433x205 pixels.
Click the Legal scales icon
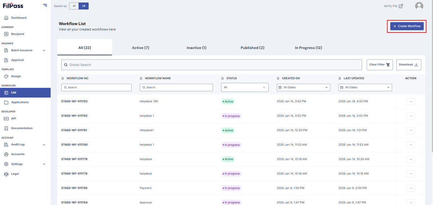6,174
